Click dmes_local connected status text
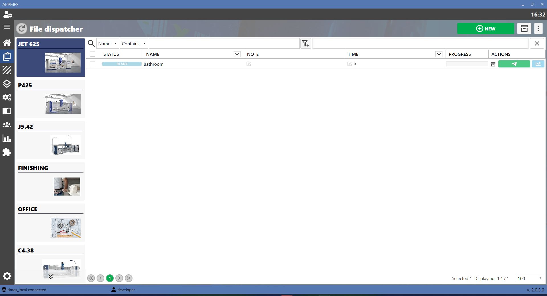Image resolution: width=547 pixels, height=296 pixels. point(27,290)
